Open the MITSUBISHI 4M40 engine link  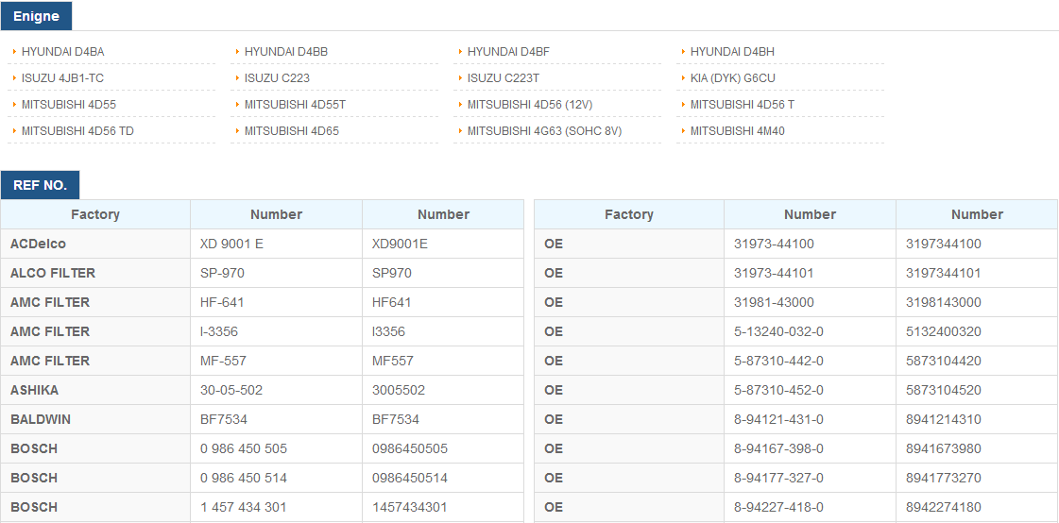(738, 130)
